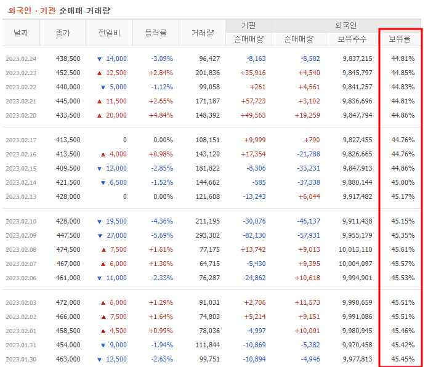The image size is (428, 367).
Task: Select the date 2023.02.08
Action: coord(21,250)
